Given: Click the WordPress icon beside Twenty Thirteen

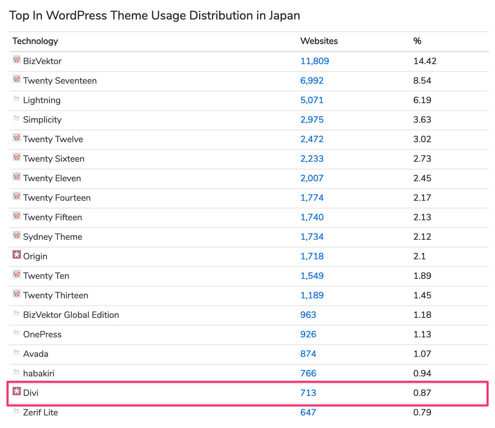Looking at the screenshot, I should [17, 294].
